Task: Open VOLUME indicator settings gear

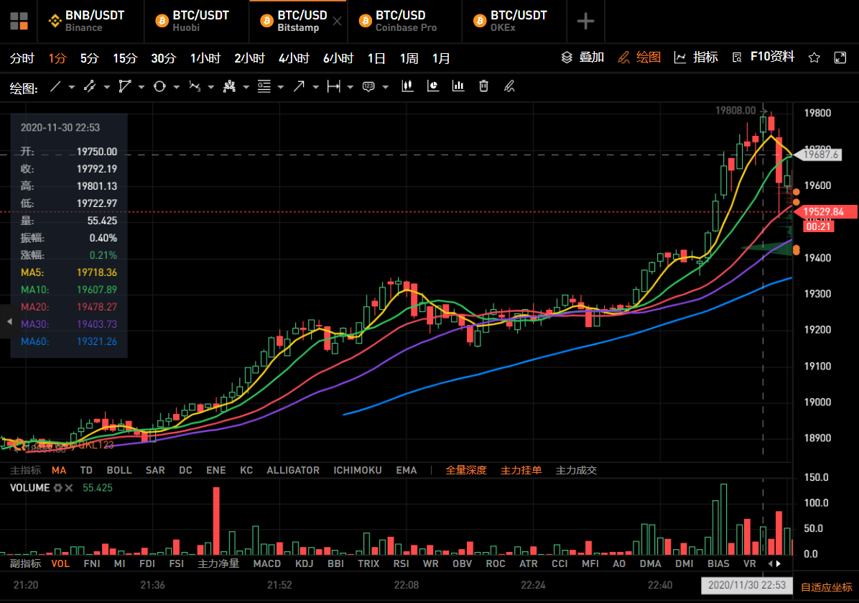Action: [x=57, y=488]
